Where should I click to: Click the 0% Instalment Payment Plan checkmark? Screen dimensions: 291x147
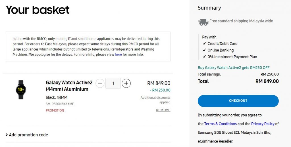tap(204, 57)
